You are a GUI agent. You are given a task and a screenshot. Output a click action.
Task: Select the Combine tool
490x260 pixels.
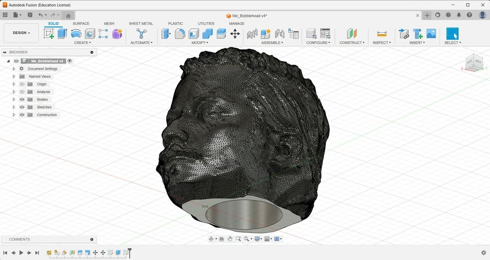click(x=207, y=34)
